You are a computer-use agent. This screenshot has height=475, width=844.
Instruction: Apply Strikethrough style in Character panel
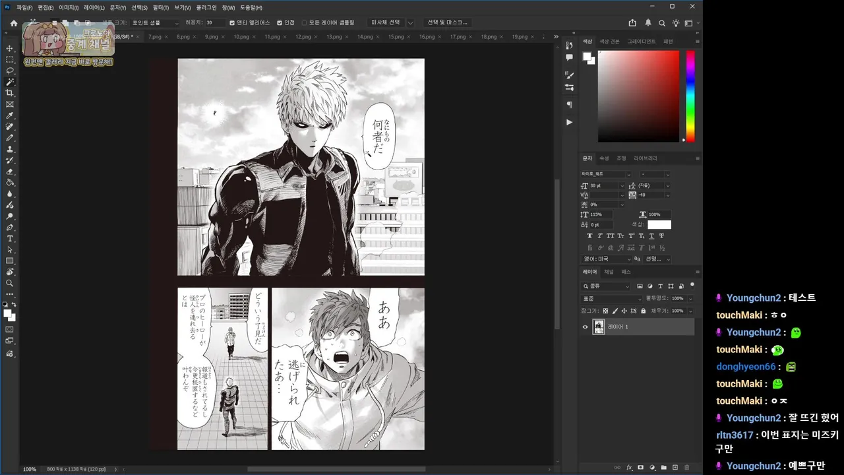pos(662,236)
